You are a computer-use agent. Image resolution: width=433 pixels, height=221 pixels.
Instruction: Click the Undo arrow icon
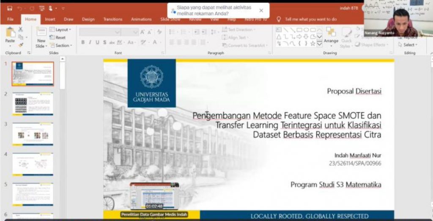[19, 8]
